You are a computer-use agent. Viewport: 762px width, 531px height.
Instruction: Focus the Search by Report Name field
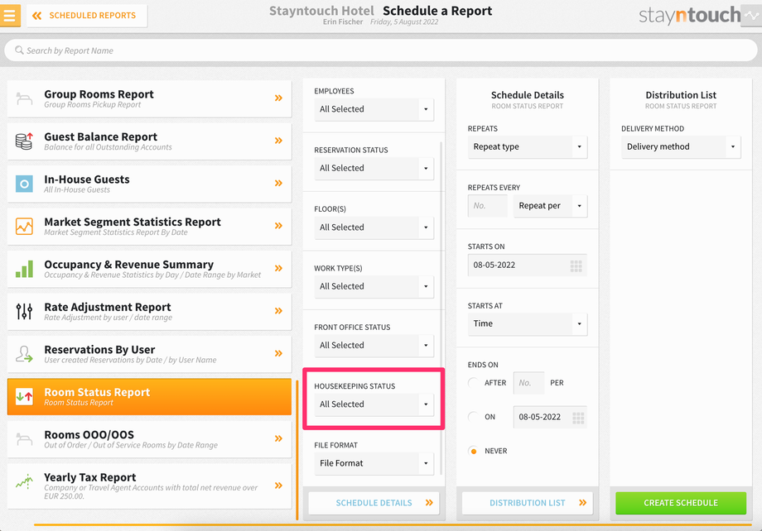tap(381, 50)
